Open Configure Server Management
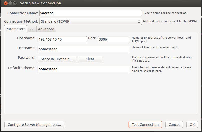The width and height of the screenshot is (202, 132). point(34,125)
